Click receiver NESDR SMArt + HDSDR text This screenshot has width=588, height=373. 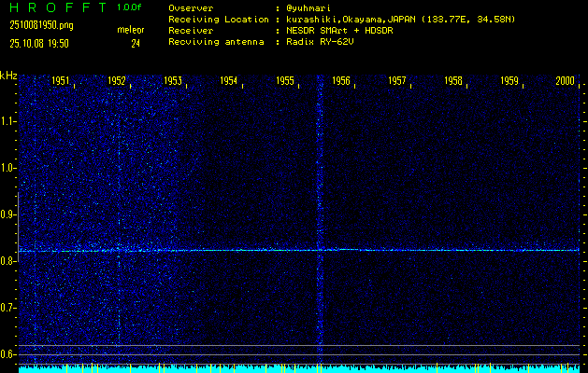339,31
